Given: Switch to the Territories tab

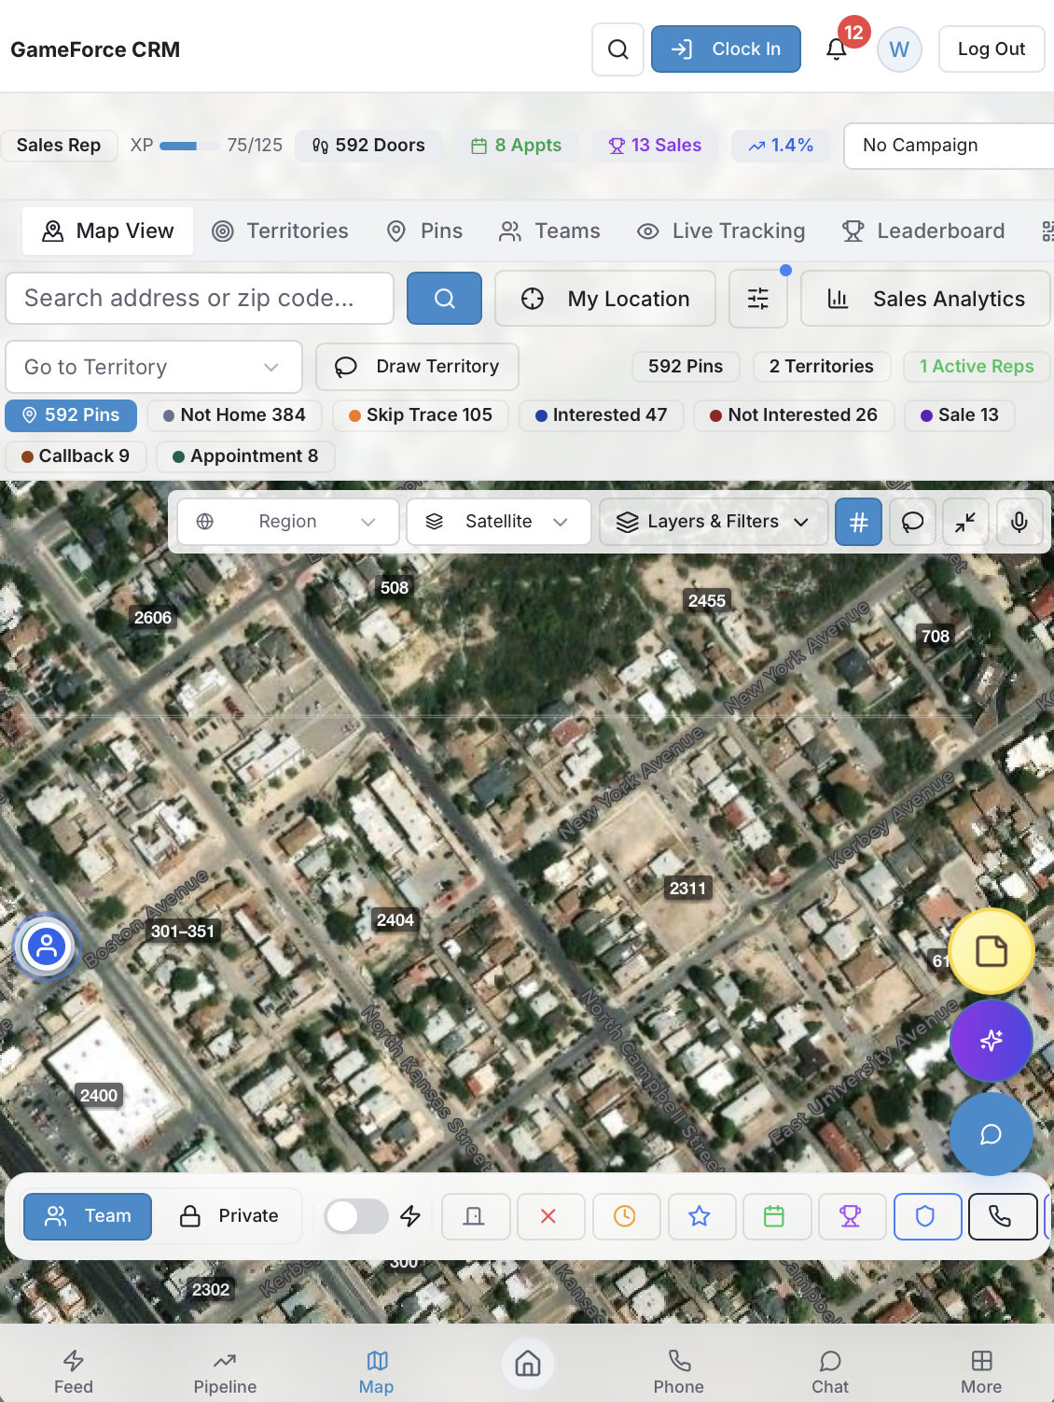Looking at the screenshot, I should (x=280, y=231).
